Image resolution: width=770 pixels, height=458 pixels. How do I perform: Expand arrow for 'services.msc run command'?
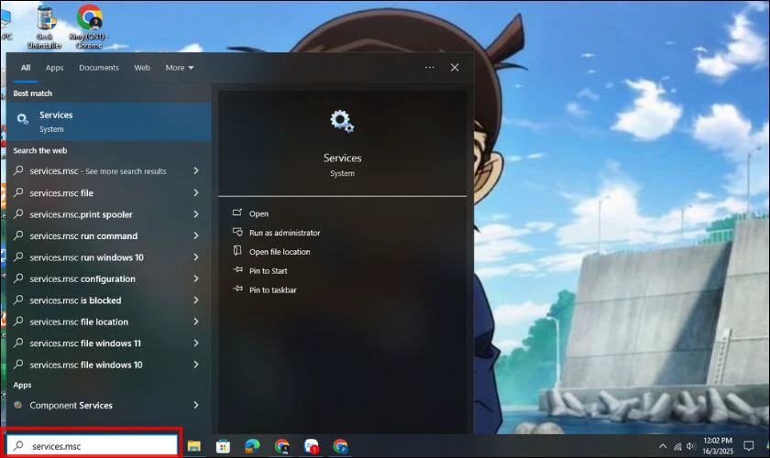pos(196,235)
